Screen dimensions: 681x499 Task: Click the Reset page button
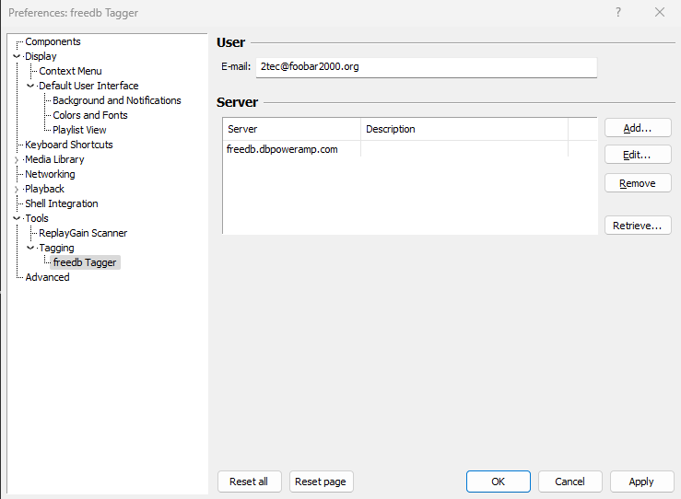tap(321, 482)
